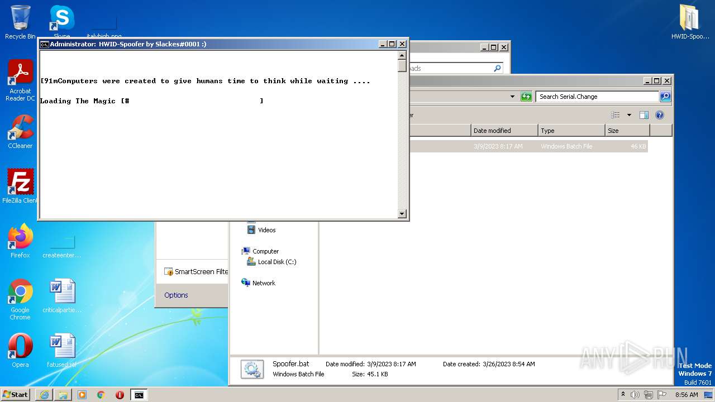
Task: Change the view with the views icon
Action: pyautogui.click(x=616, y=115)
